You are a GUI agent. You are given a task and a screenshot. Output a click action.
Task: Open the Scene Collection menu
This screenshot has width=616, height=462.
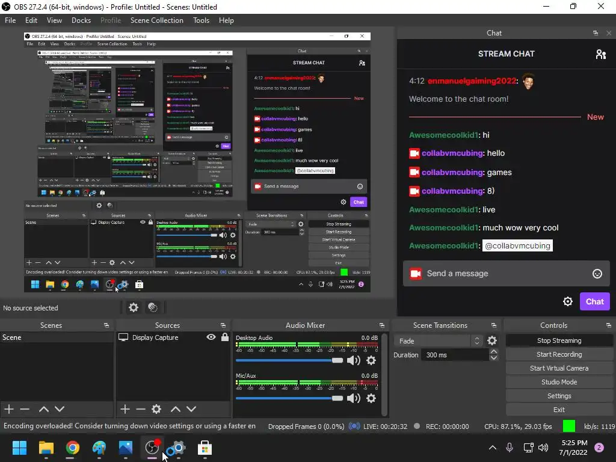(x=157, y=20)
